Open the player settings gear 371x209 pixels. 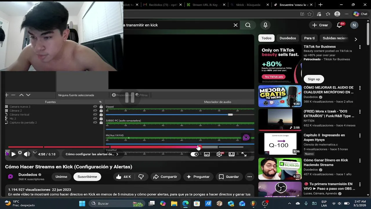219,154
